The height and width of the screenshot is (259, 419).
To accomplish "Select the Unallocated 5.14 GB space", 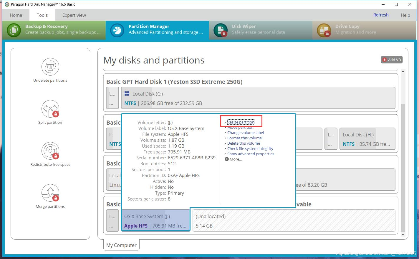I will pos(294,220).
